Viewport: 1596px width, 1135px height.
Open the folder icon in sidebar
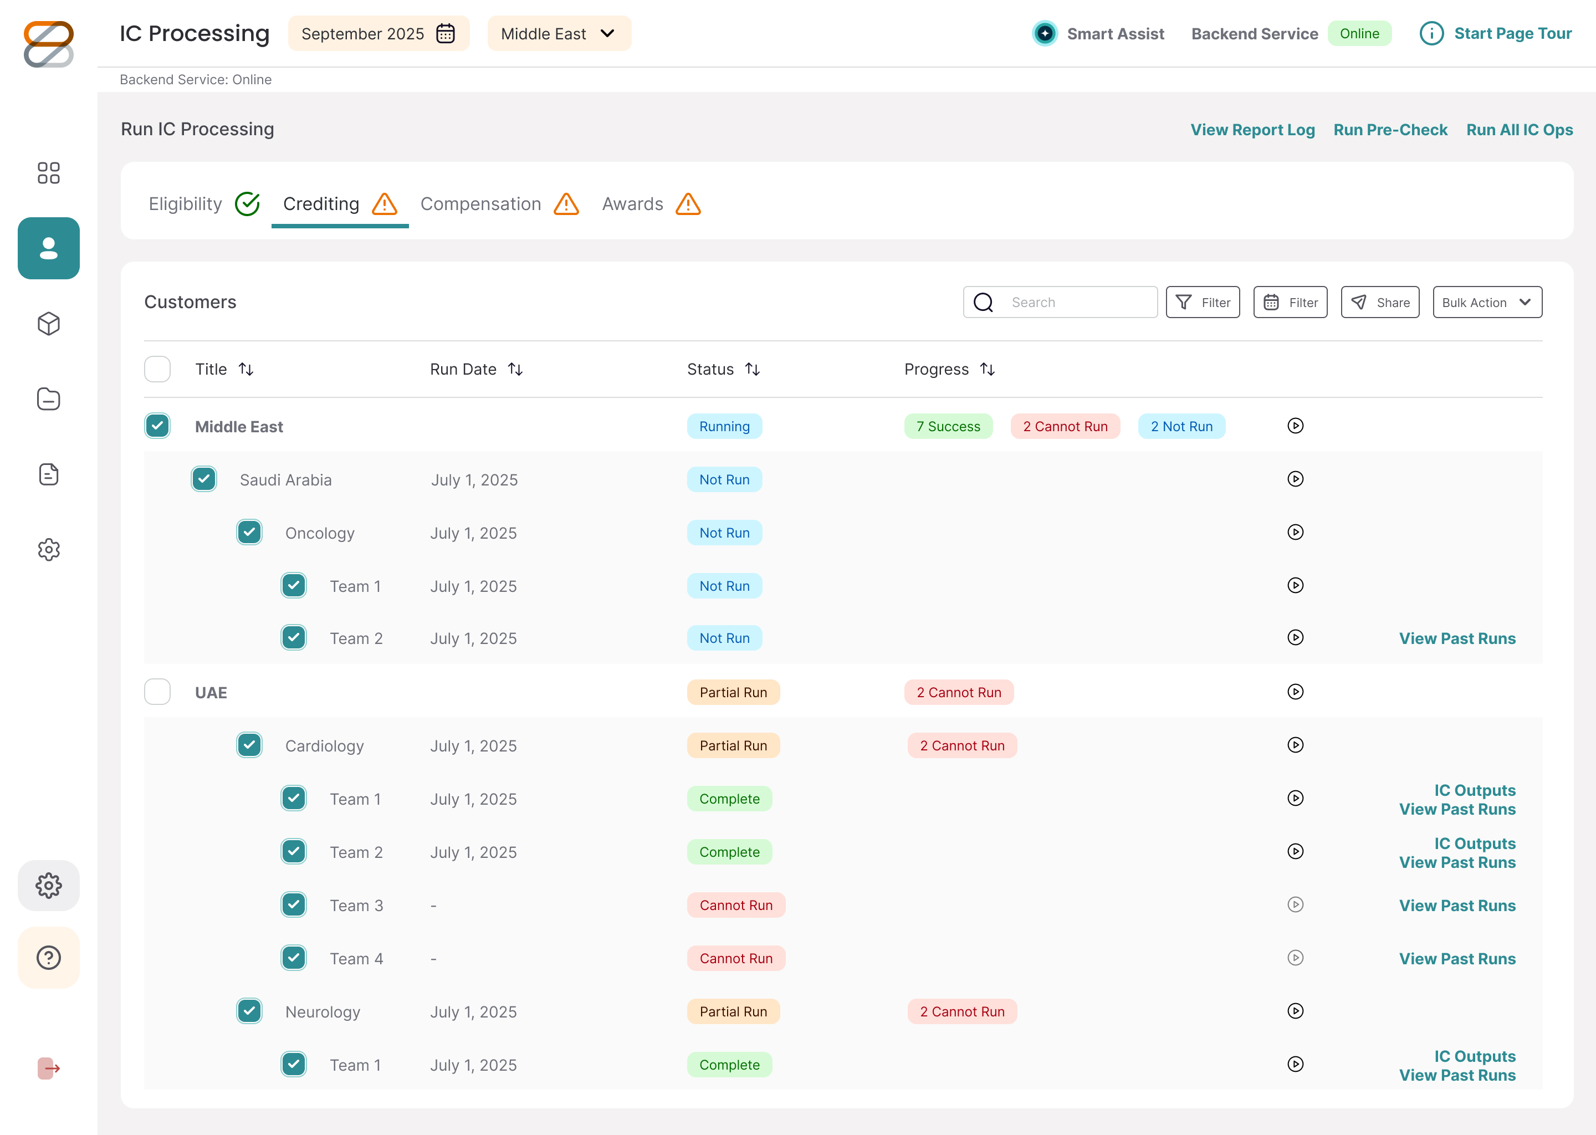point(48,399)
